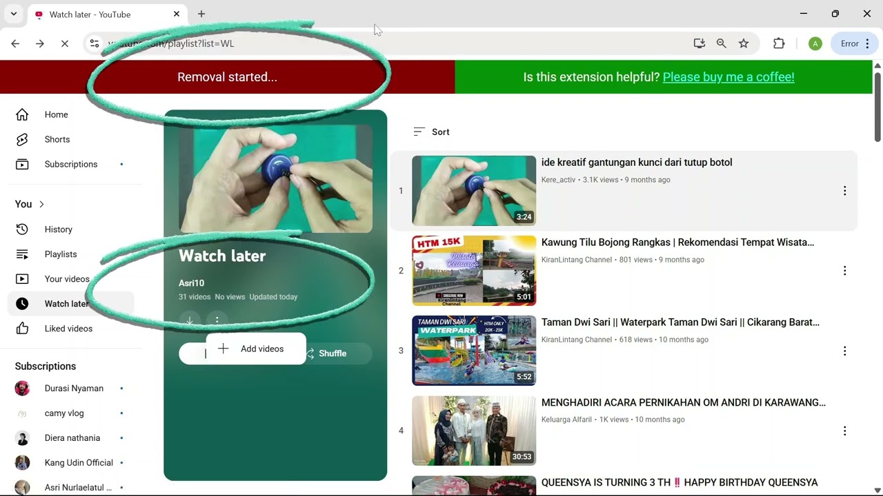Open options menu for Taman Dwi Sari video
This screenshot has width=883, height=496.
click(844, 351)
